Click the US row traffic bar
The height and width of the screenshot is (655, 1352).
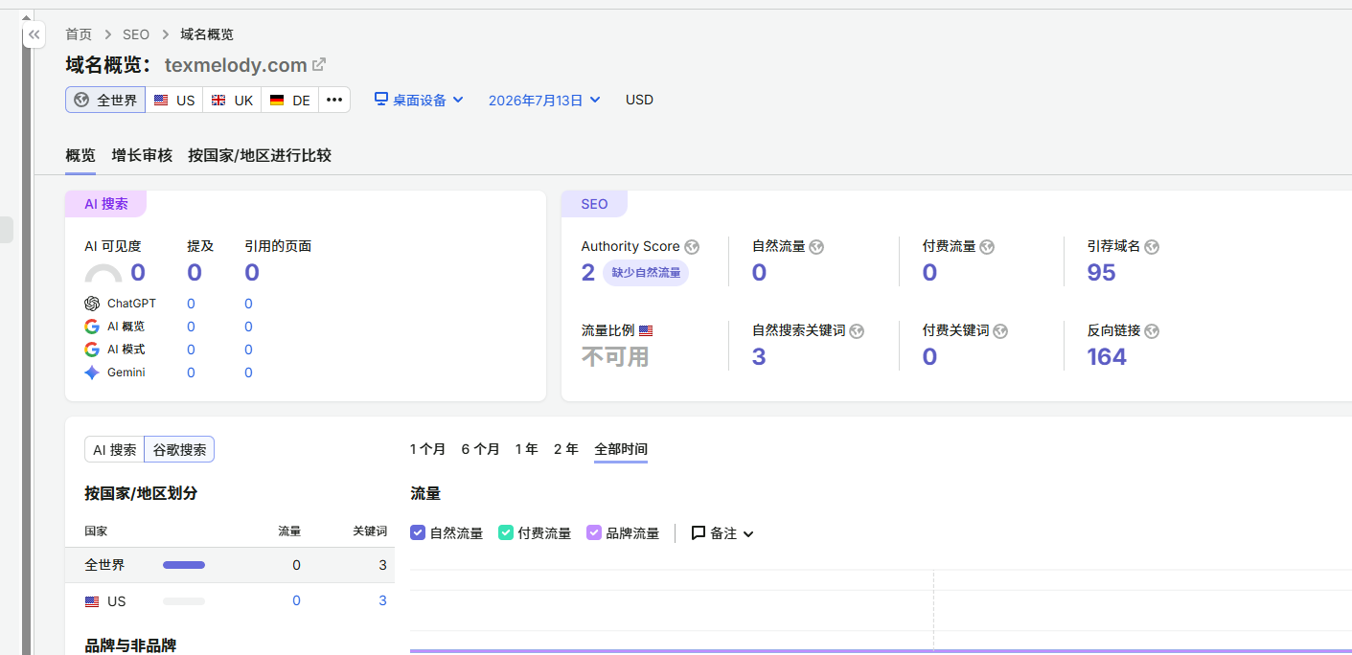point(184,601)
